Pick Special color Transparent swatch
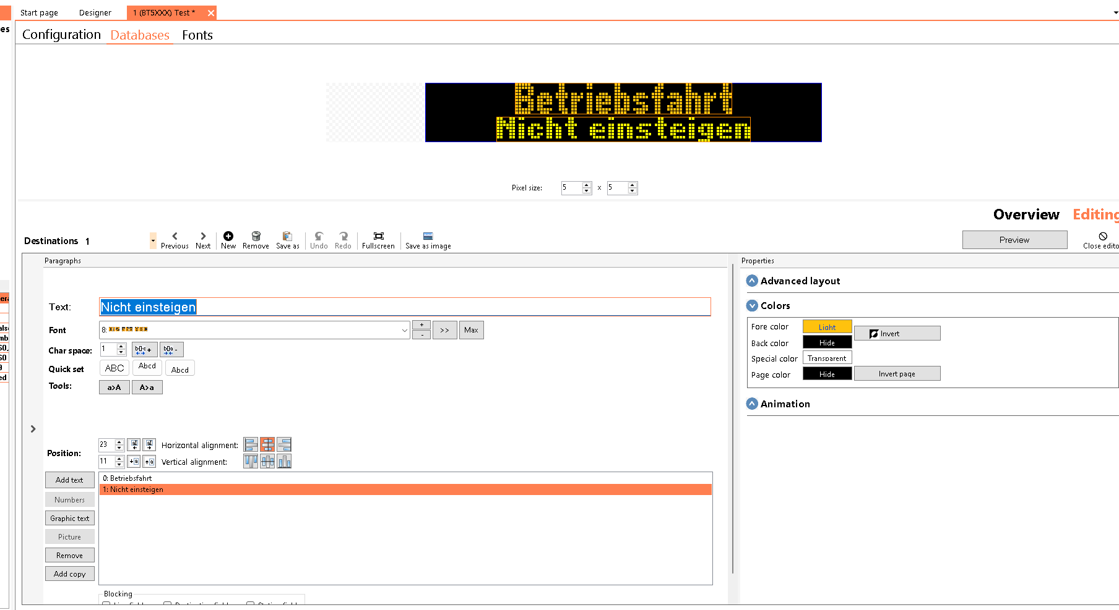Image resolution: width=1119 pixels, height=610 pixels. point(827,358)
